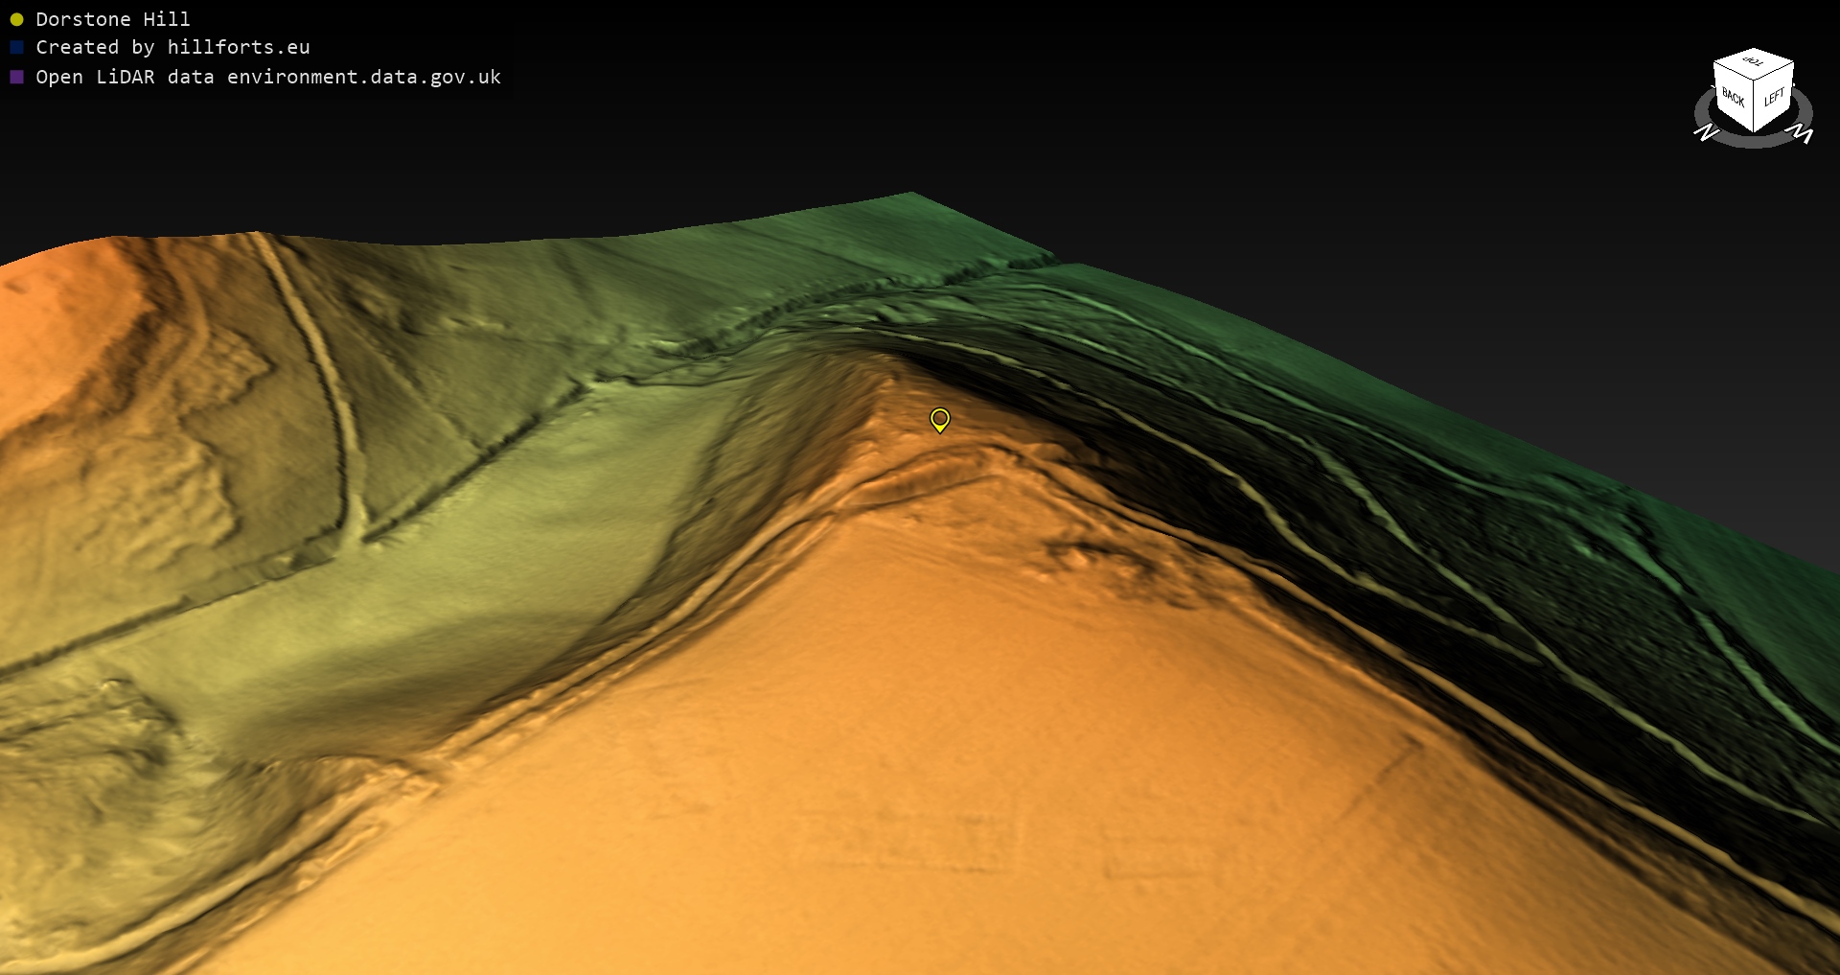The height and width of the screenshot is (975, 1840).
Task: Click the yellow circle beside Dorstone Hill
Action: point(16,19)
